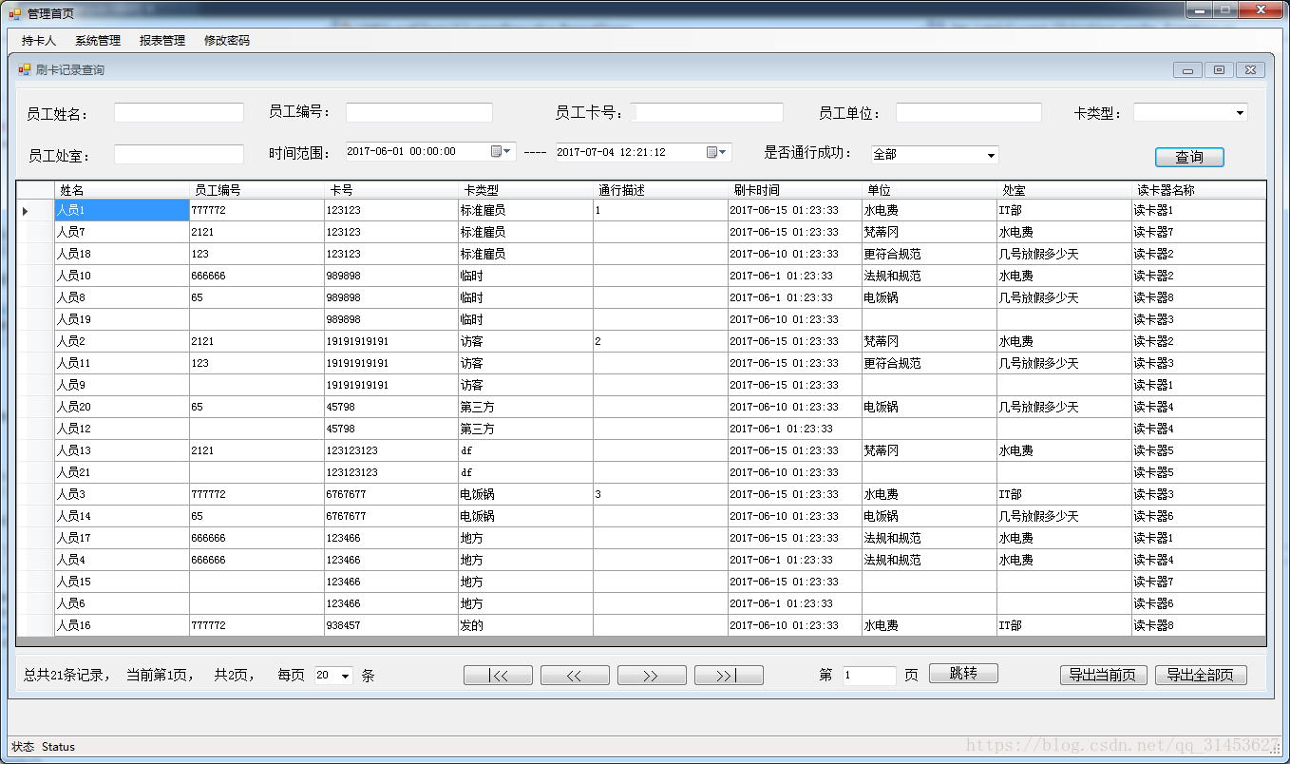Image resolution: width=1290 pixels, height=764 pixels.
Task: Go to next page with >> button
Action: 652,676
